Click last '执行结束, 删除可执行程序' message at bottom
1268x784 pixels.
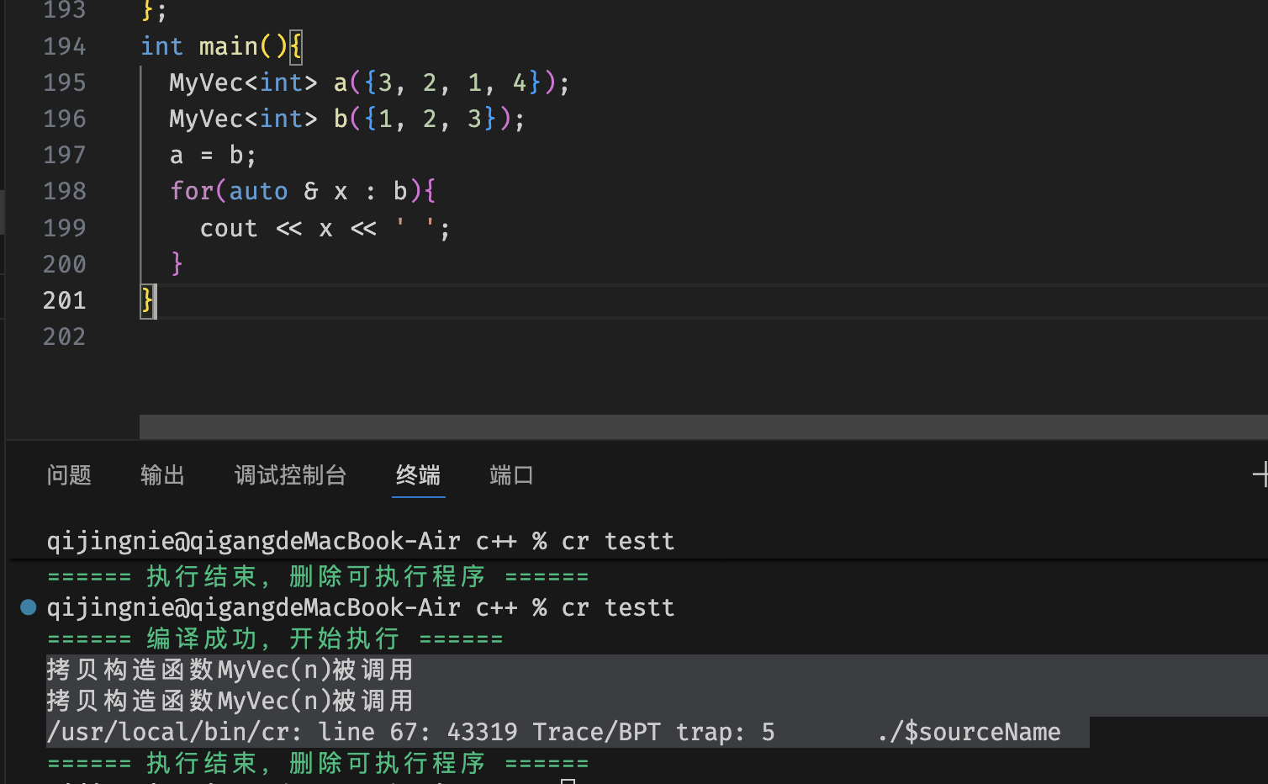(x=318, y=764)
